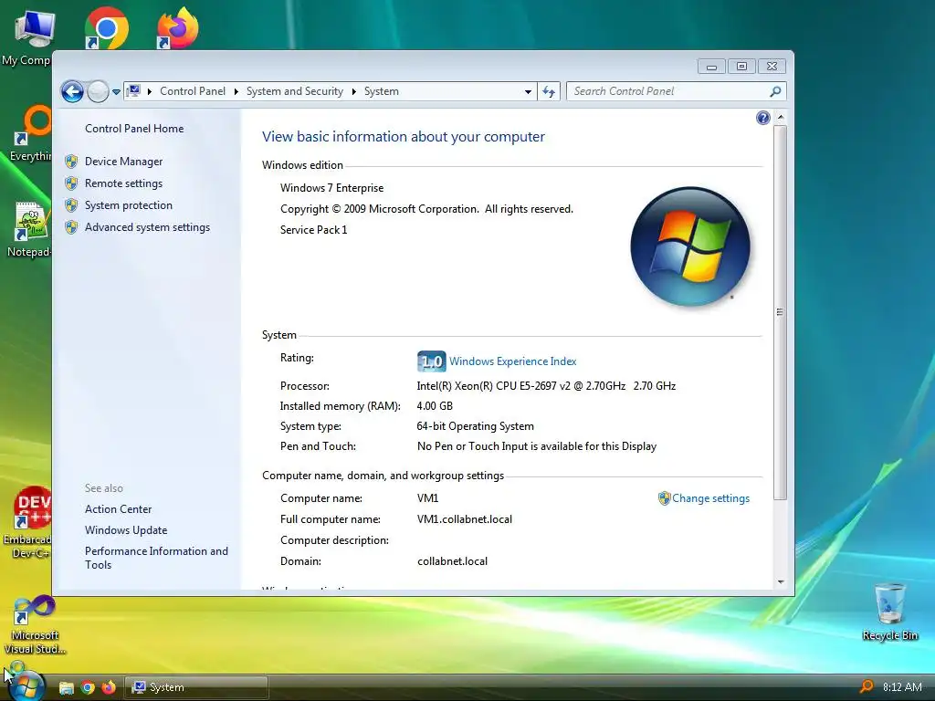Click the shield icon next to Device Manager

pos(71,161)
